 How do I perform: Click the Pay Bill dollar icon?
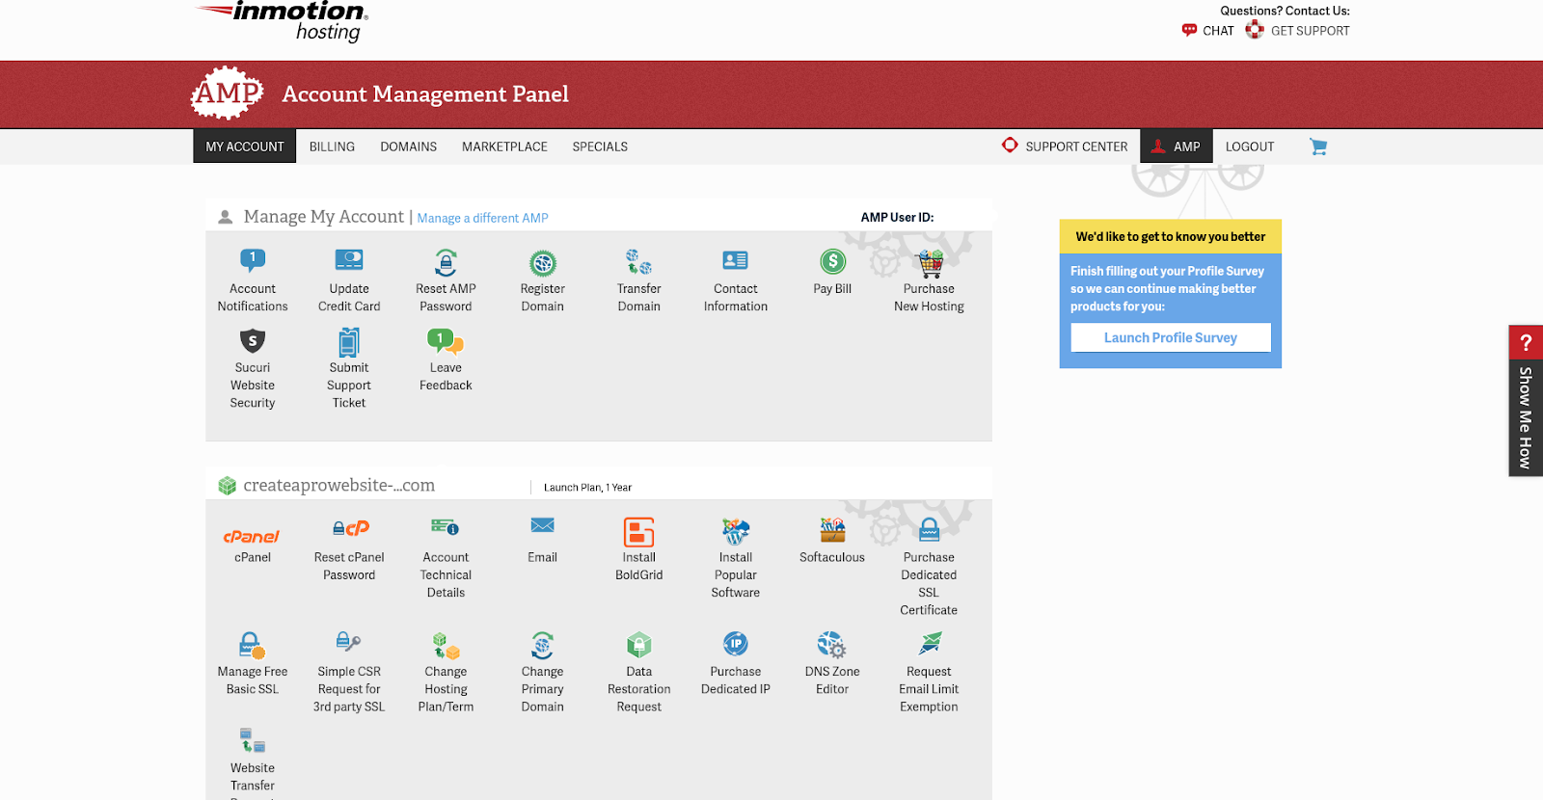coord(832,261)
